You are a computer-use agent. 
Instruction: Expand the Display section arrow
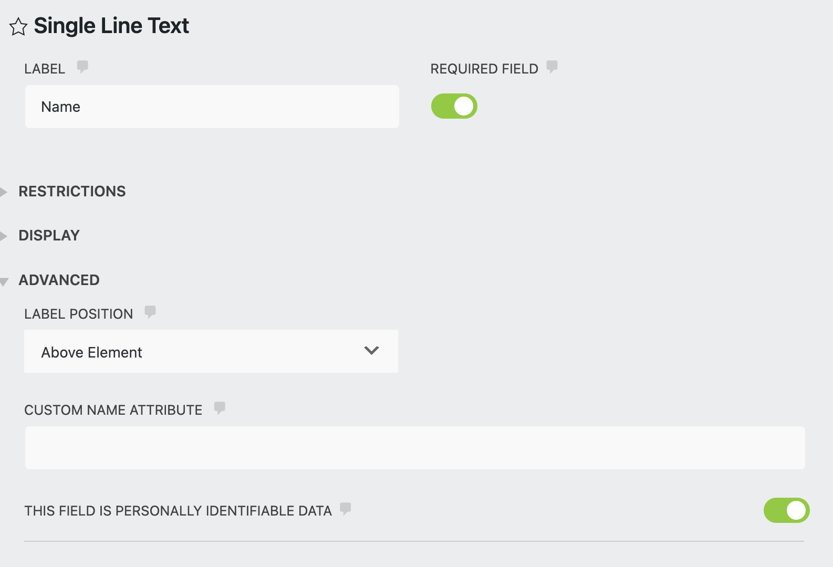(x=4, y=236)
